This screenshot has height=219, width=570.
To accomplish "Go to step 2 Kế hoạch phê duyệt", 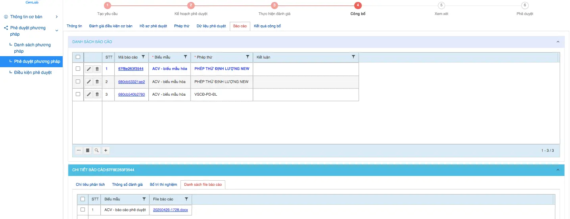I will 191,5.
